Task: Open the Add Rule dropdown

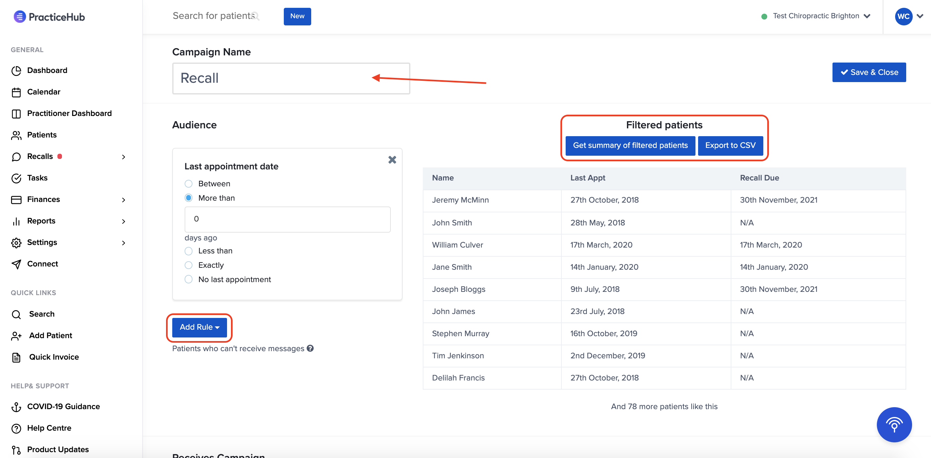Action: (x=200, y=327)
